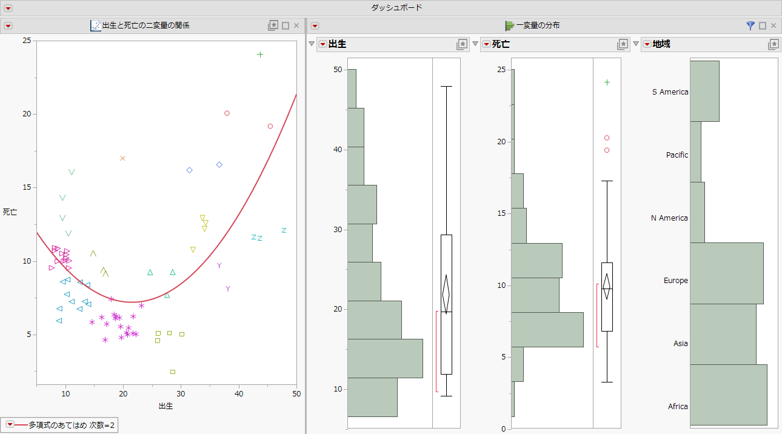Screen dimensions: 782x434
Task: Click the ダッシュボード title bar text
Action: 396,8
